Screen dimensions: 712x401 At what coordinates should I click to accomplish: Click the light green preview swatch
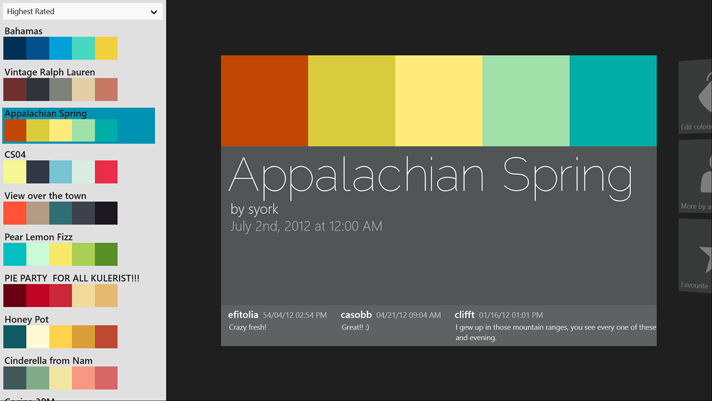525,101
